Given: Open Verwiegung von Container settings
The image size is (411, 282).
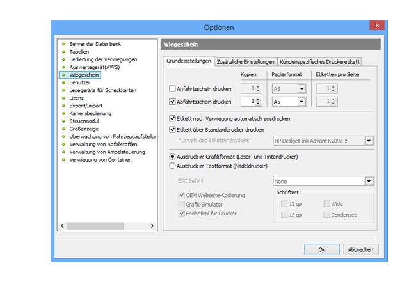Looking at the screenshot, I should point(100,159).
